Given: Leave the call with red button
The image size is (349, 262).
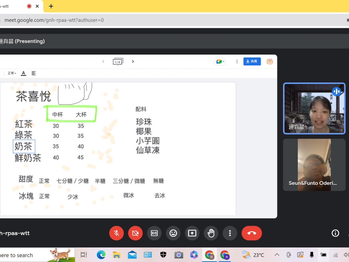Looking at the screenshot, I should (251, 233).
